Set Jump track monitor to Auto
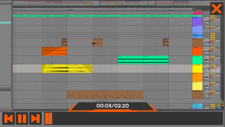This screenshot has width=225, height=127. click(x=206, y=86)
